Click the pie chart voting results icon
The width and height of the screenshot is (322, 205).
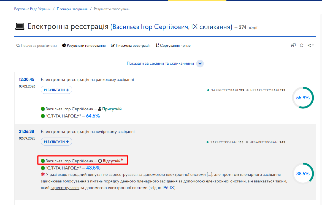pos(64,45)
